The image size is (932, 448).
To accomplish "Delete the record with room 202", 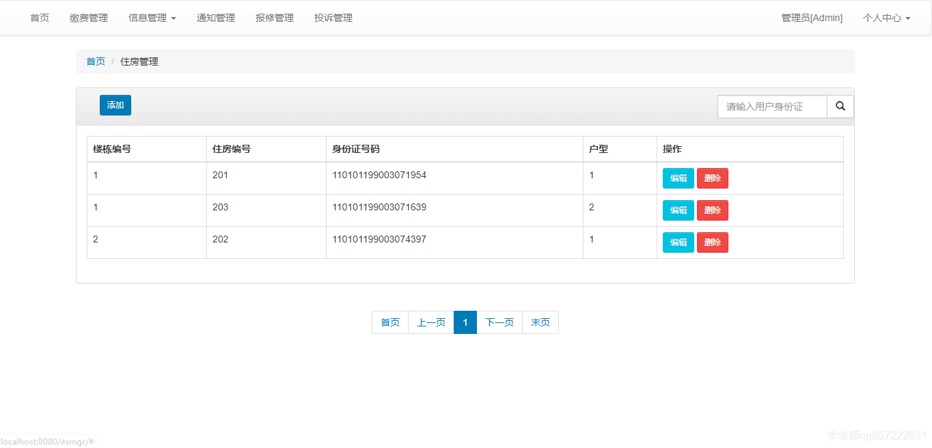I will 712,242.
